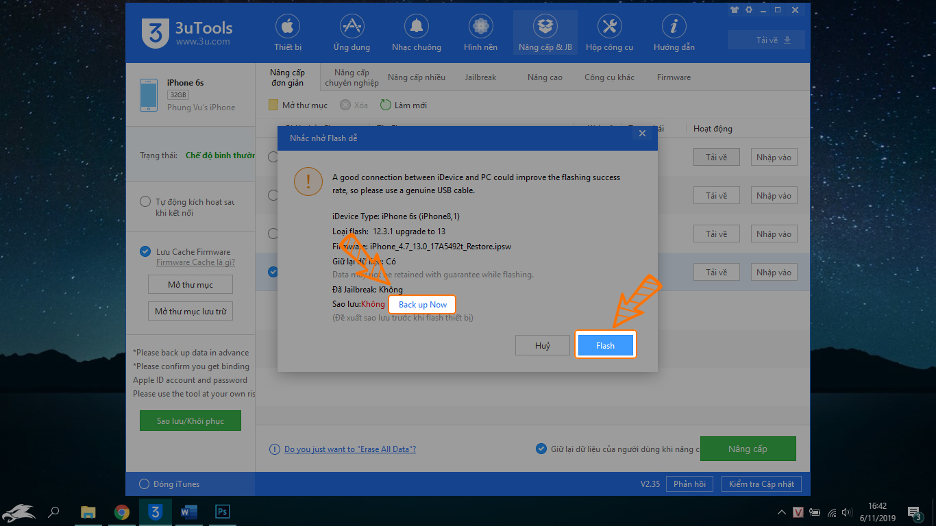Click Nhập vào in the highlighted firmware row
Screen dimensions: 936x526
pyautogui.click(x=774, y=272)
